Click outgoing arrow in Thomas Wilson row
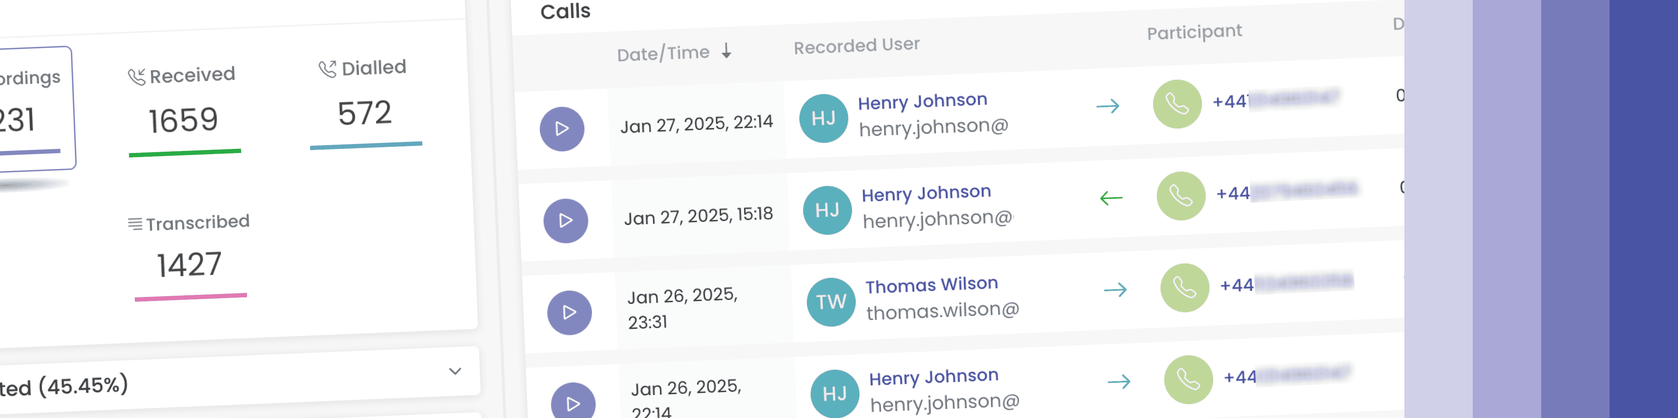Screen dimensions: 1678x418 pyautogui.click(x=1115, y=289)
